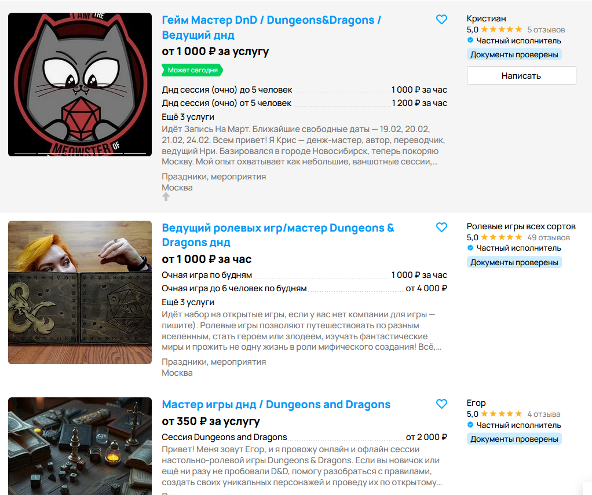The width and height of the screenshot is (592, 495).
Task: Click the gray up-arrow promotion icon under Москва
Action: [x=166, y=197]
